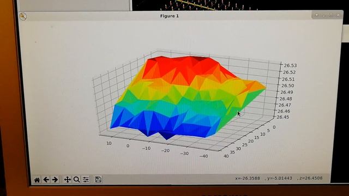Minimize the Figure 1 window

(324, 15)
